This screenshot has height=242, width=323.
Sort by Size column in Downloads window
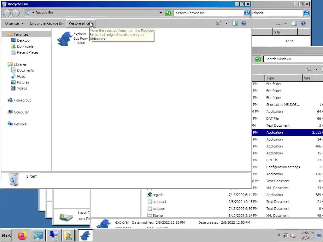pos(285,32)
